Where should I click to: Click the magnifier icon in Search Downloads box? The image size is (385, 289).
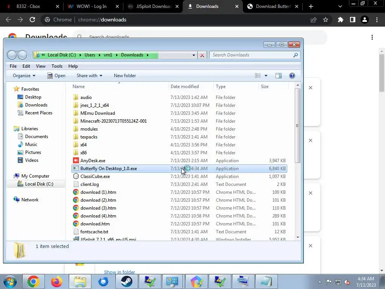click(x=296, y=55)
